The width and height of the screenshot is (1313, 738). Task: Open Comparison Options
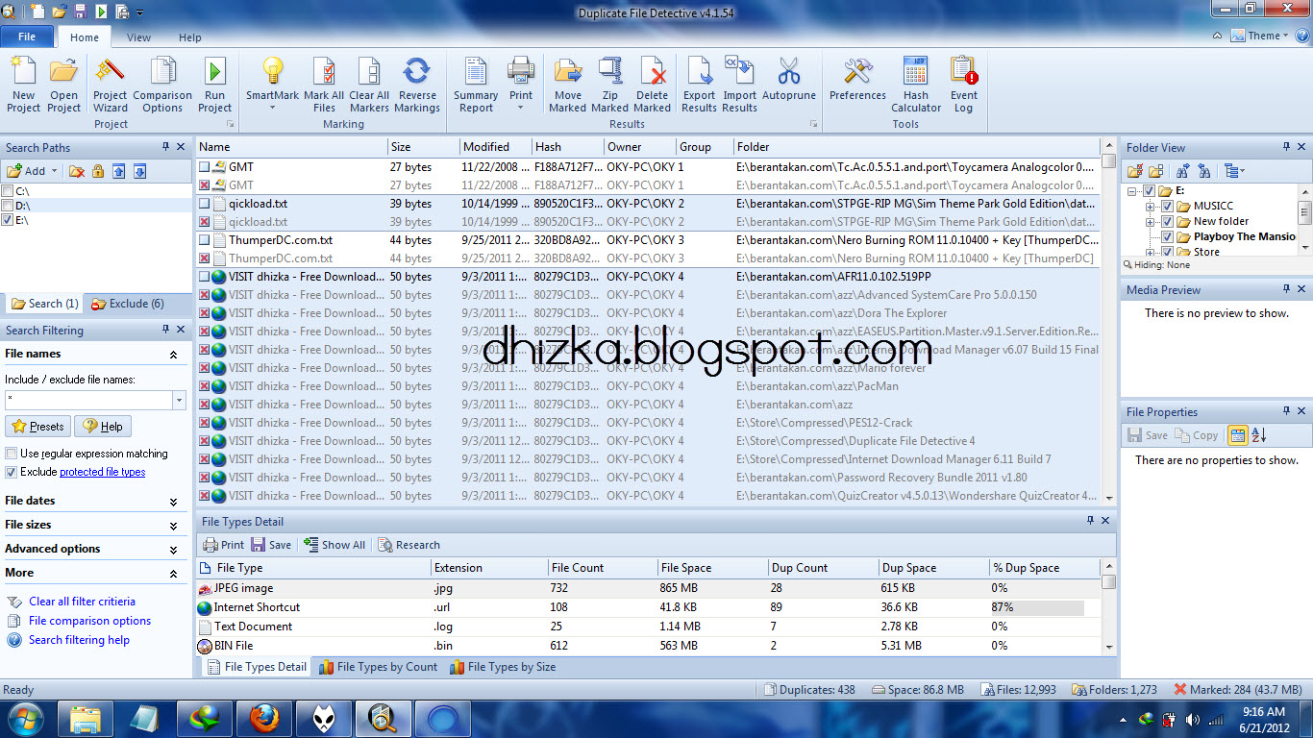tap(162, 85)
